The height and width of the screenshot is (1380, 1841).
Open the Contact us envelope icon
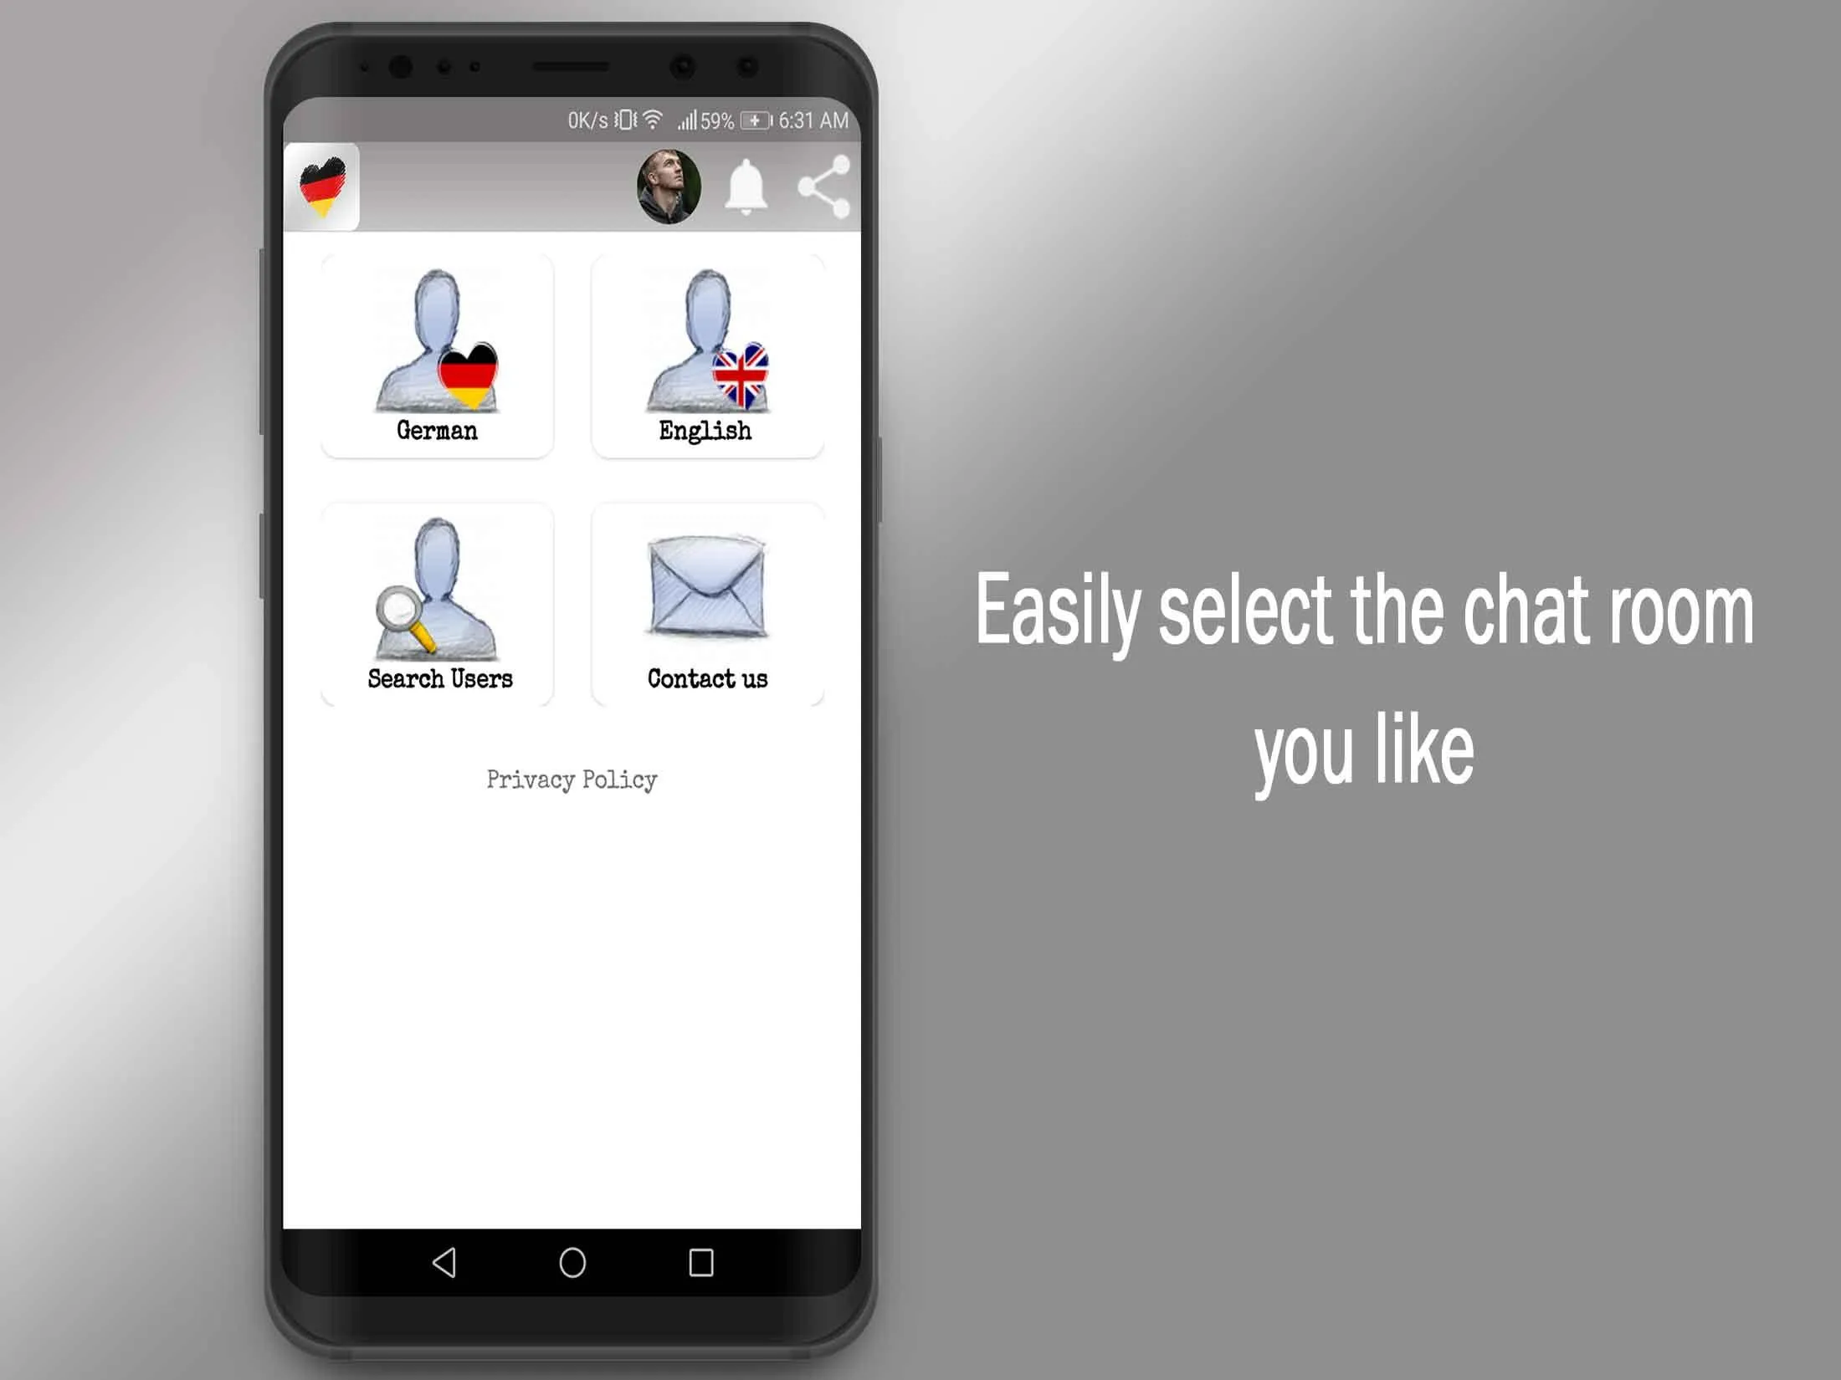pyautogui.click(x=707, y=591)
